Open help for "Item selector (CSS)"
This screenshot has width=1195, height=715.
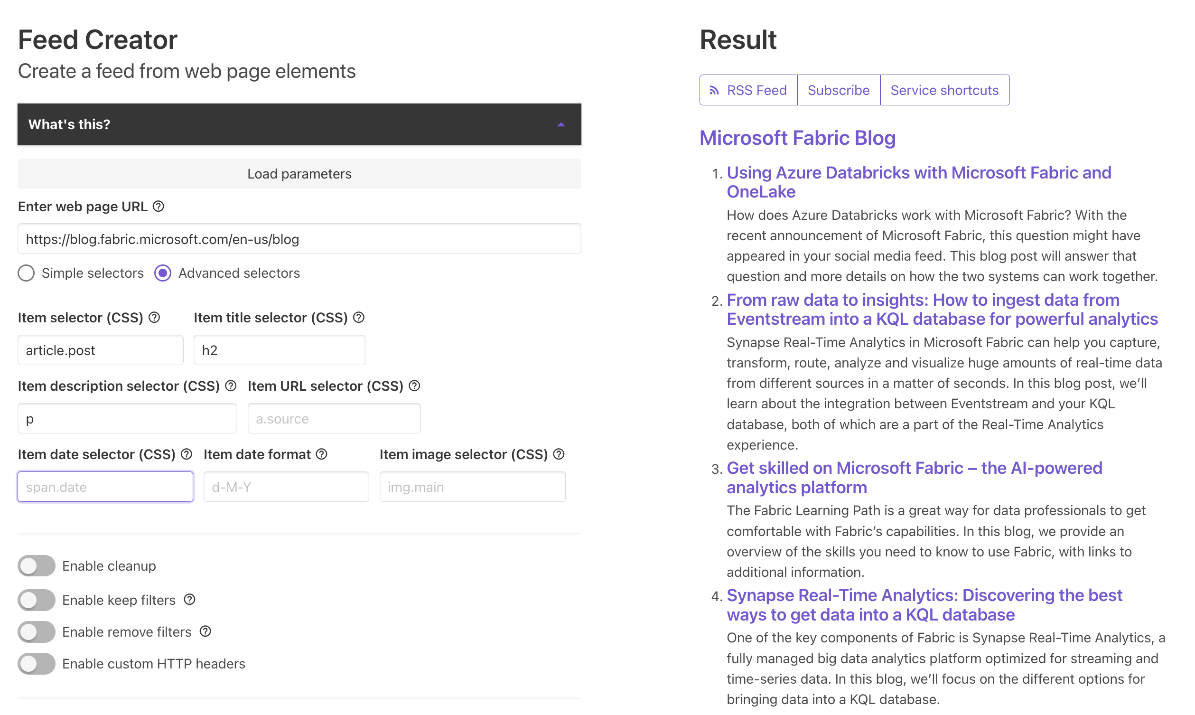[154, 318]
